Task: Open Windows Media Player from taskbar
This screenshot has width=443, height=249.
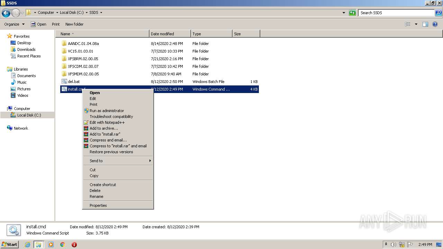Action: pyautogui.click(x=51, y=245)
